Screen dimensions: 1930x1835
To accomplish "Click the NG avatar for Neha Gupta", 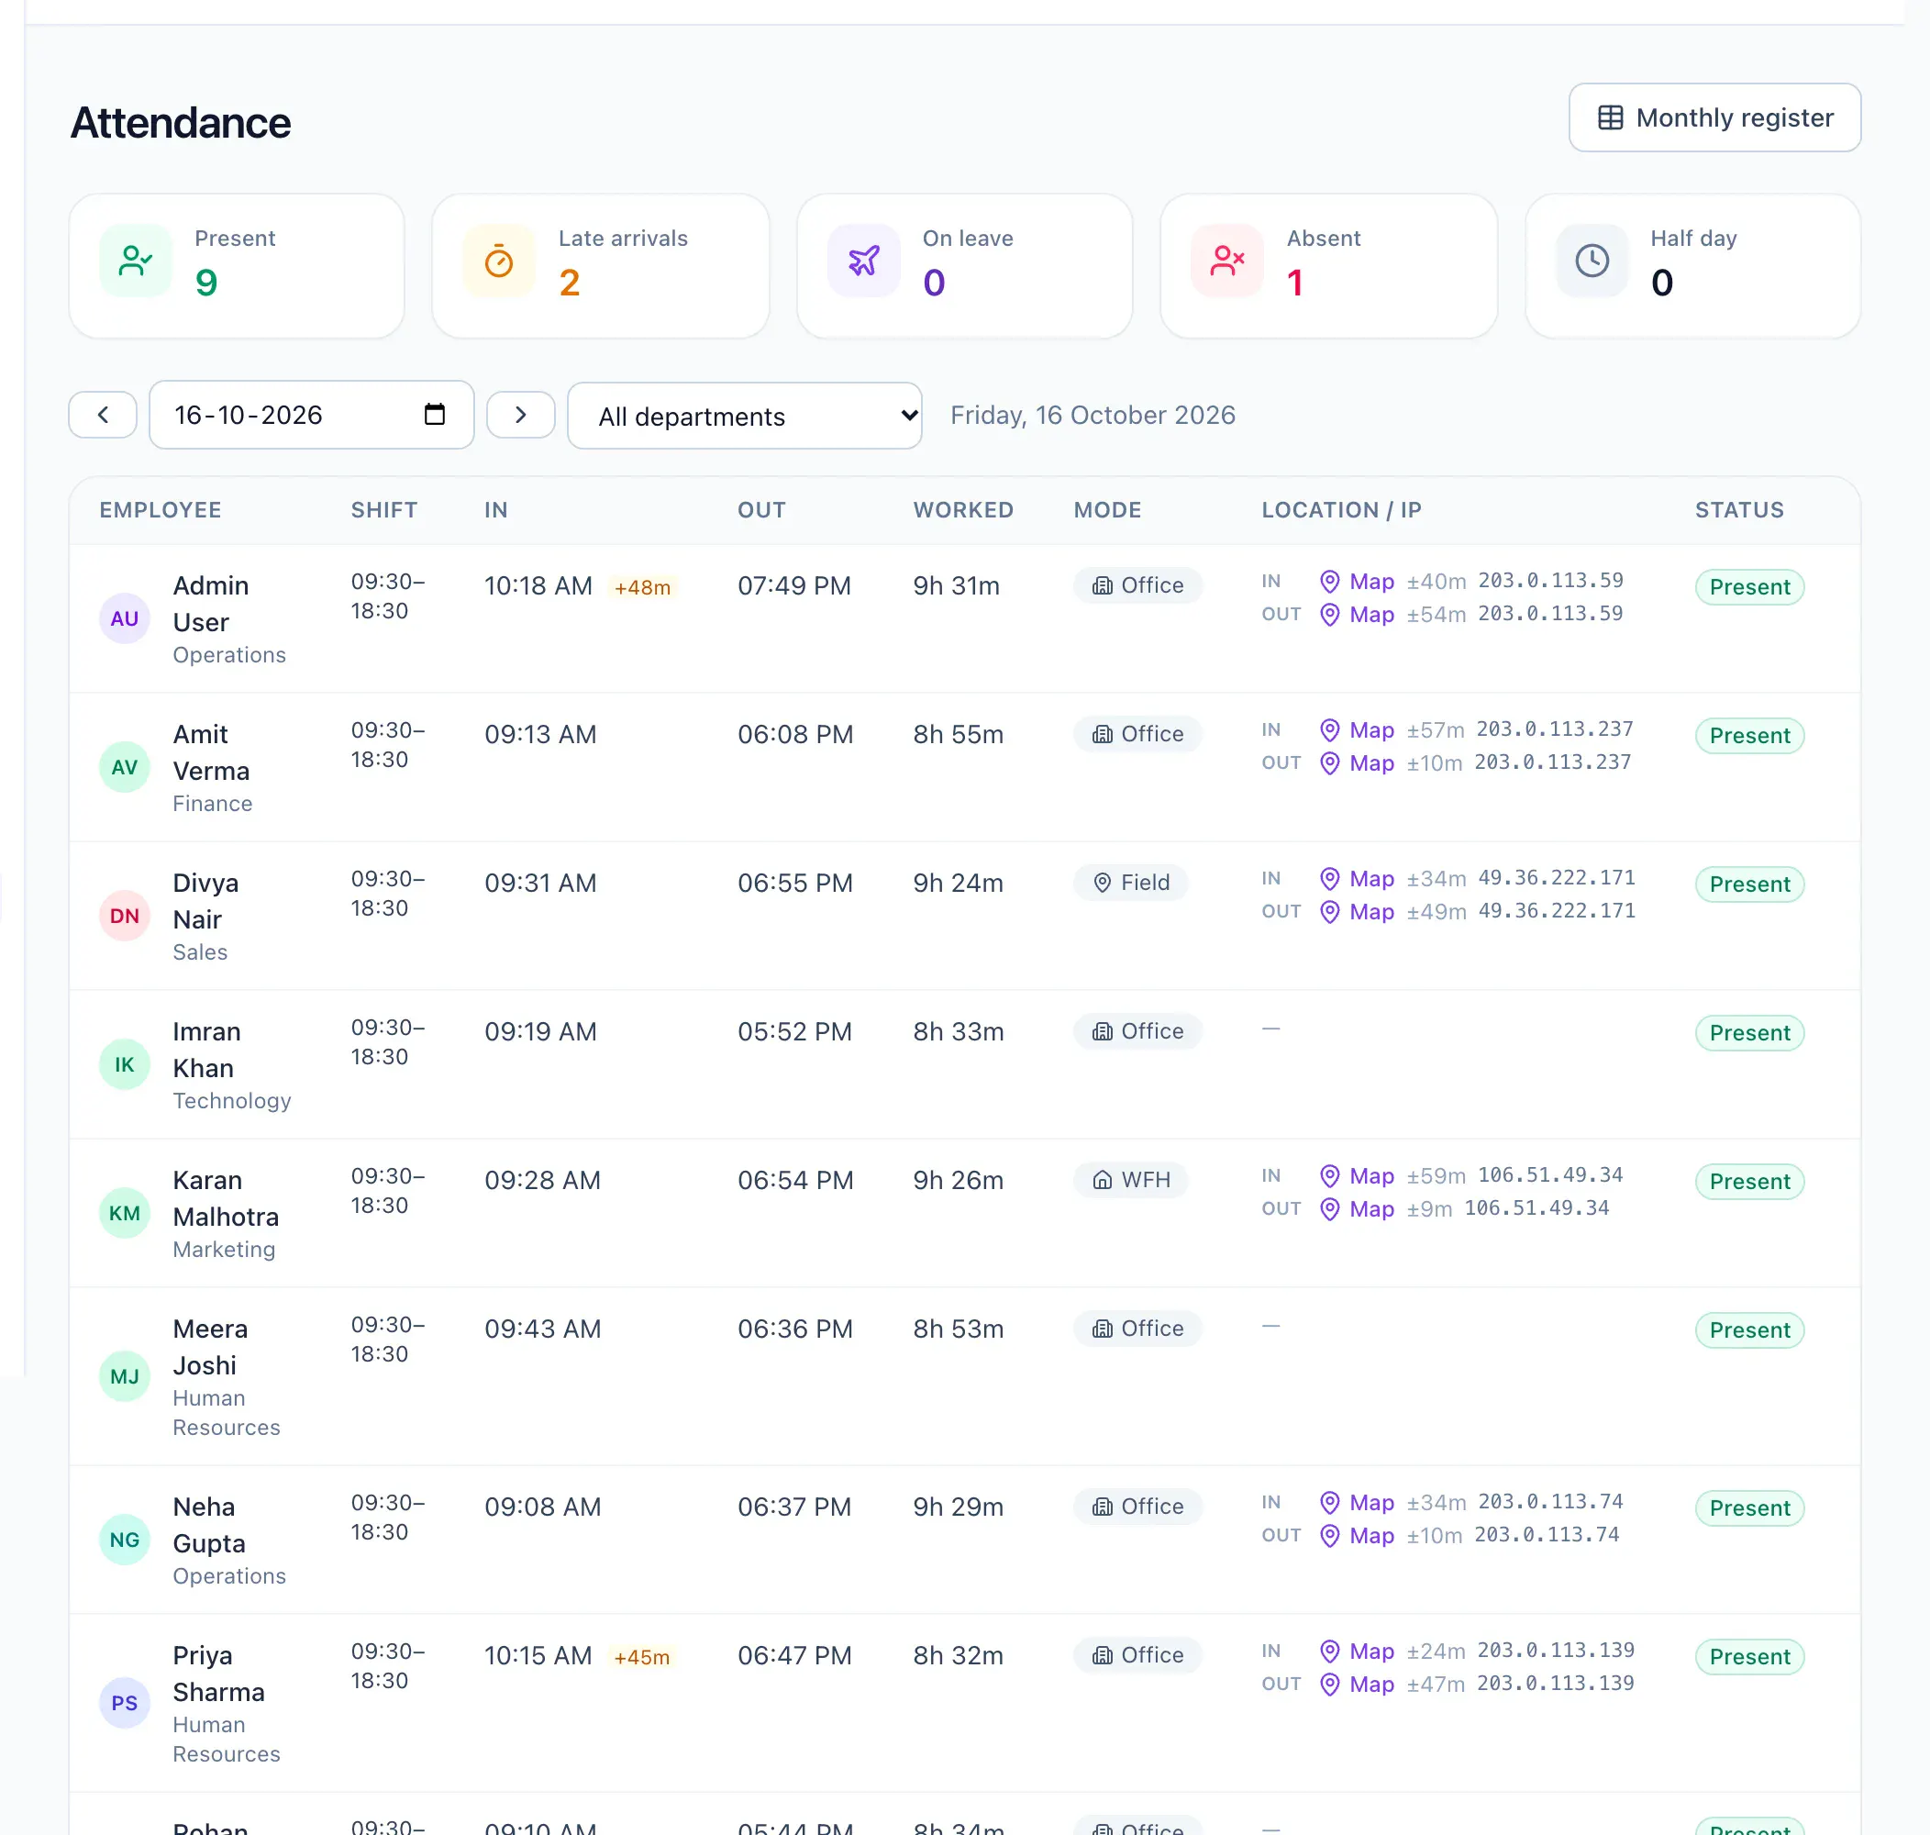I will [x=124, y=1540].
